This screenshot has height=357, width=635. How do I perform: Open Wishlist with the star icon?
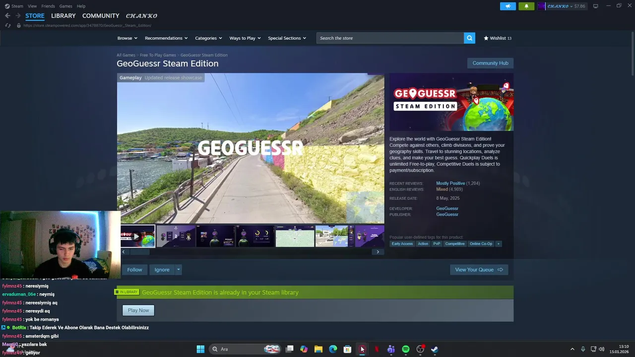497,38
